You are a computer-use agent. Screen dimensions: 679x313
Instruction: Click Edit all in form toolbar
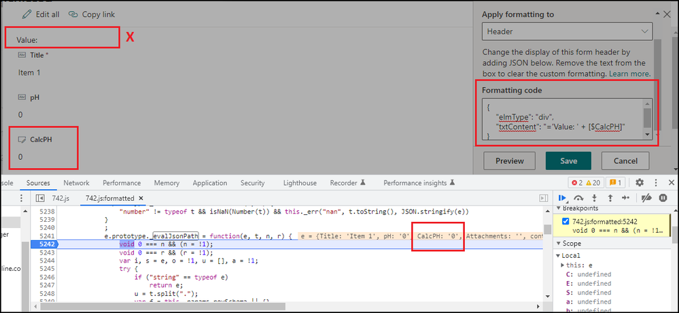(41, 14)
